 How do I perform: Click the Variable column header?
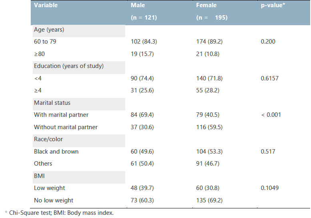(46, 6)
